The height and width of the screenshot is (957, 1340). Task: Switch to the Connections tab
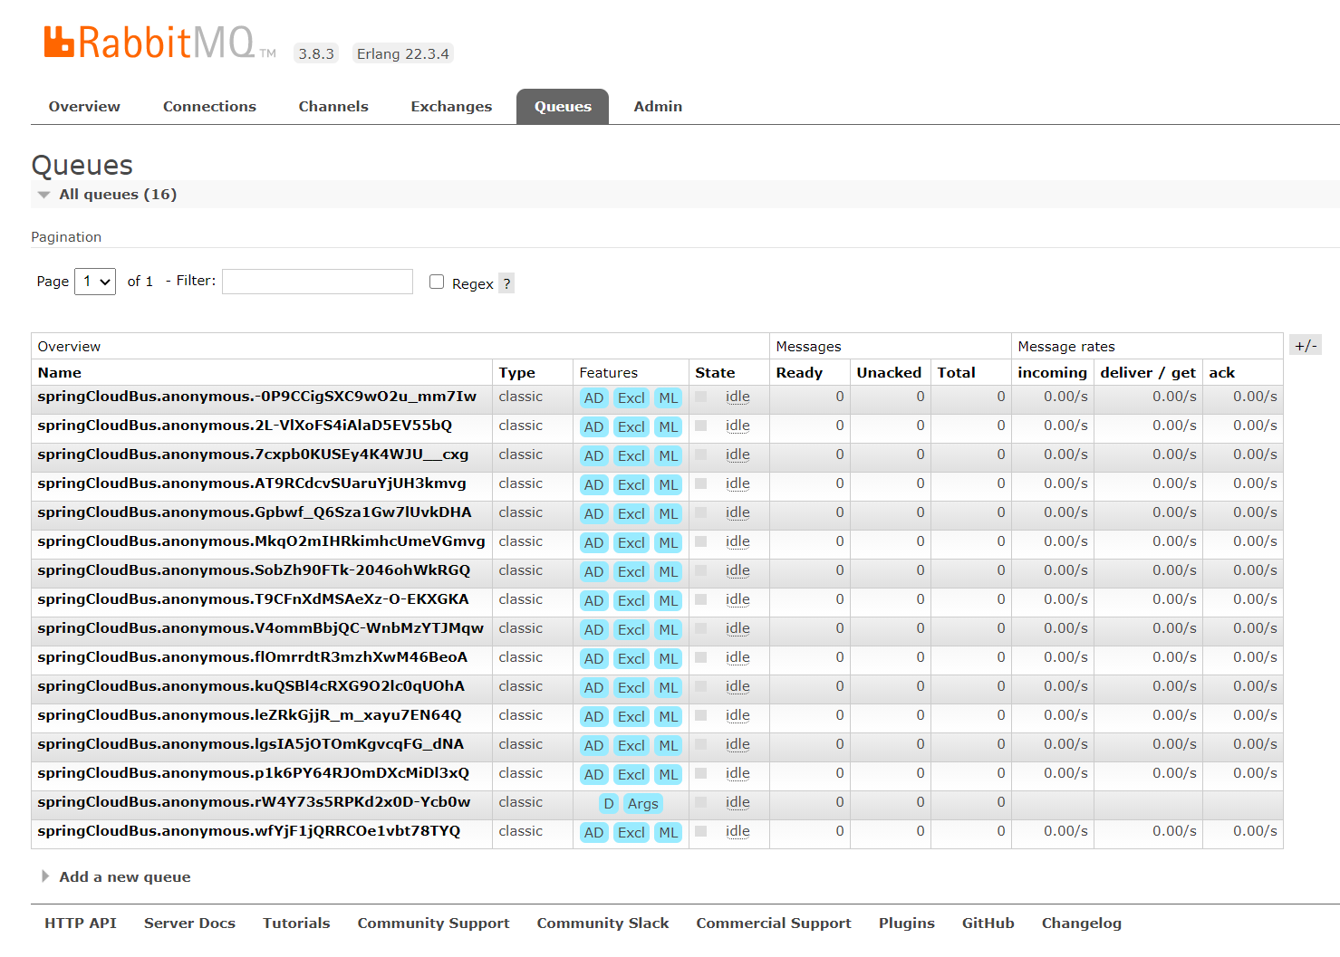coord(209,107)
